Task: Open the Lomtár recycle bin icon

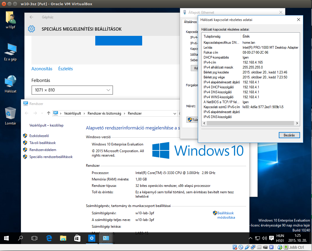Action: (10, 116)
